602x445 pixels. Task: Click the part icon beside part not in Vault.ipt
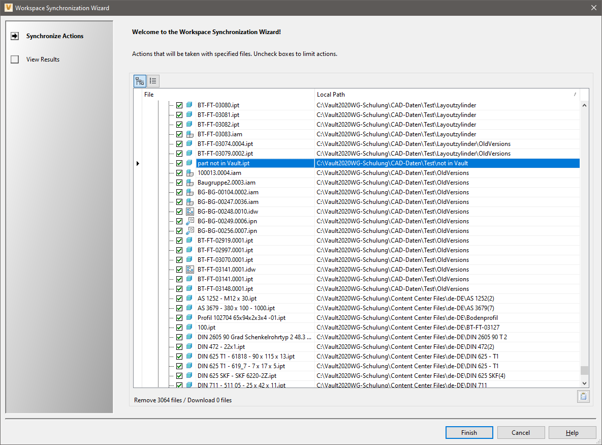point(189,163)
